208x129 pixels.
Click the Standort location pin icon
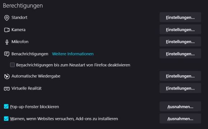(6, 18)
